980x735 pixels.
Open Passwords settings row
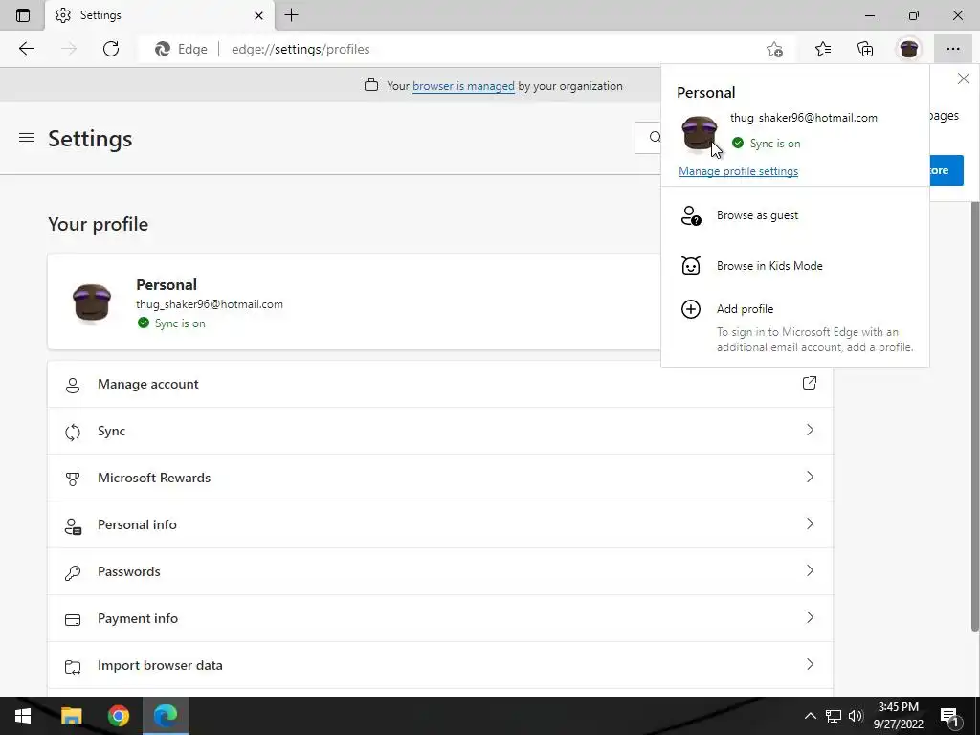coord(440,571)
